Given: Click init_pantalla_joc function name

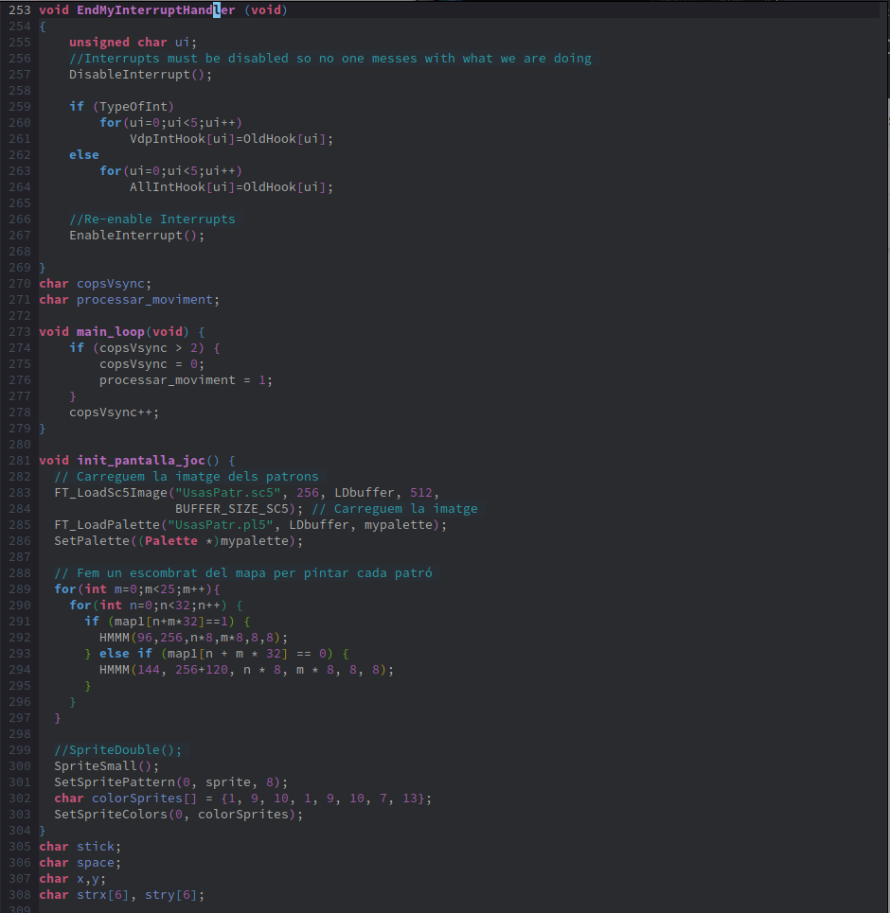Looking at the screenshot, I should [140, 461].
